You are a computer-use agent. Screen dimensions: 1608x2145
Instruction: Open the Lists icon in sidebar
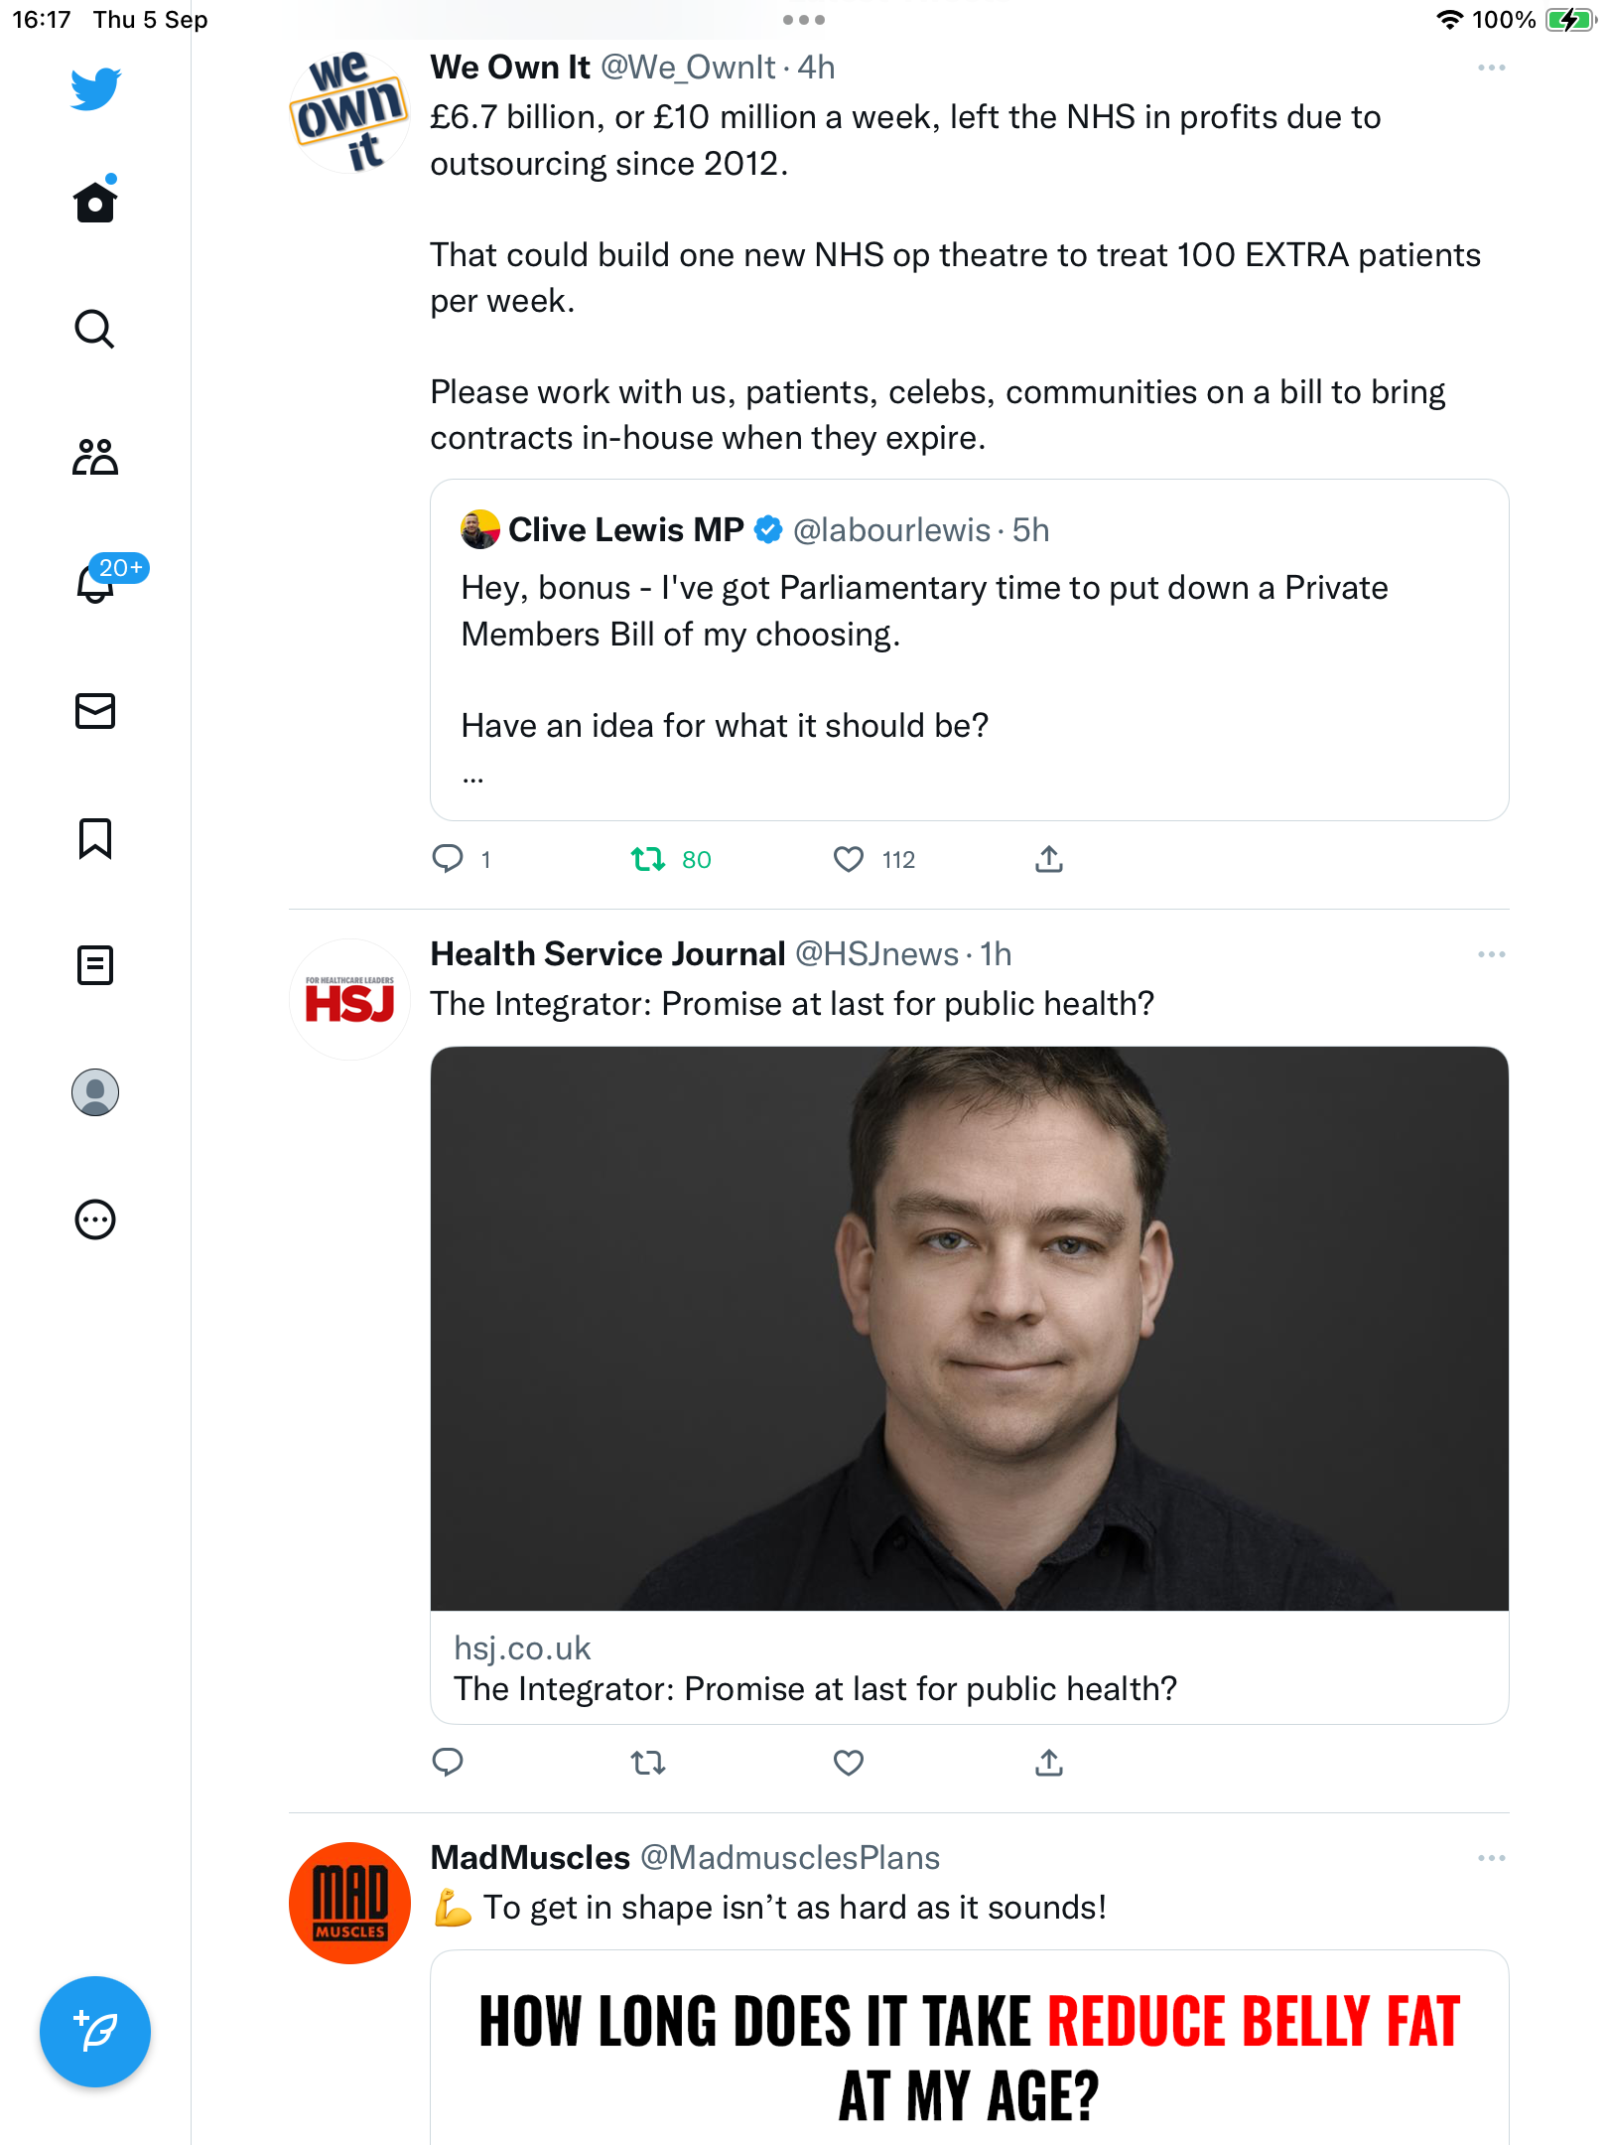click(95, 965)
